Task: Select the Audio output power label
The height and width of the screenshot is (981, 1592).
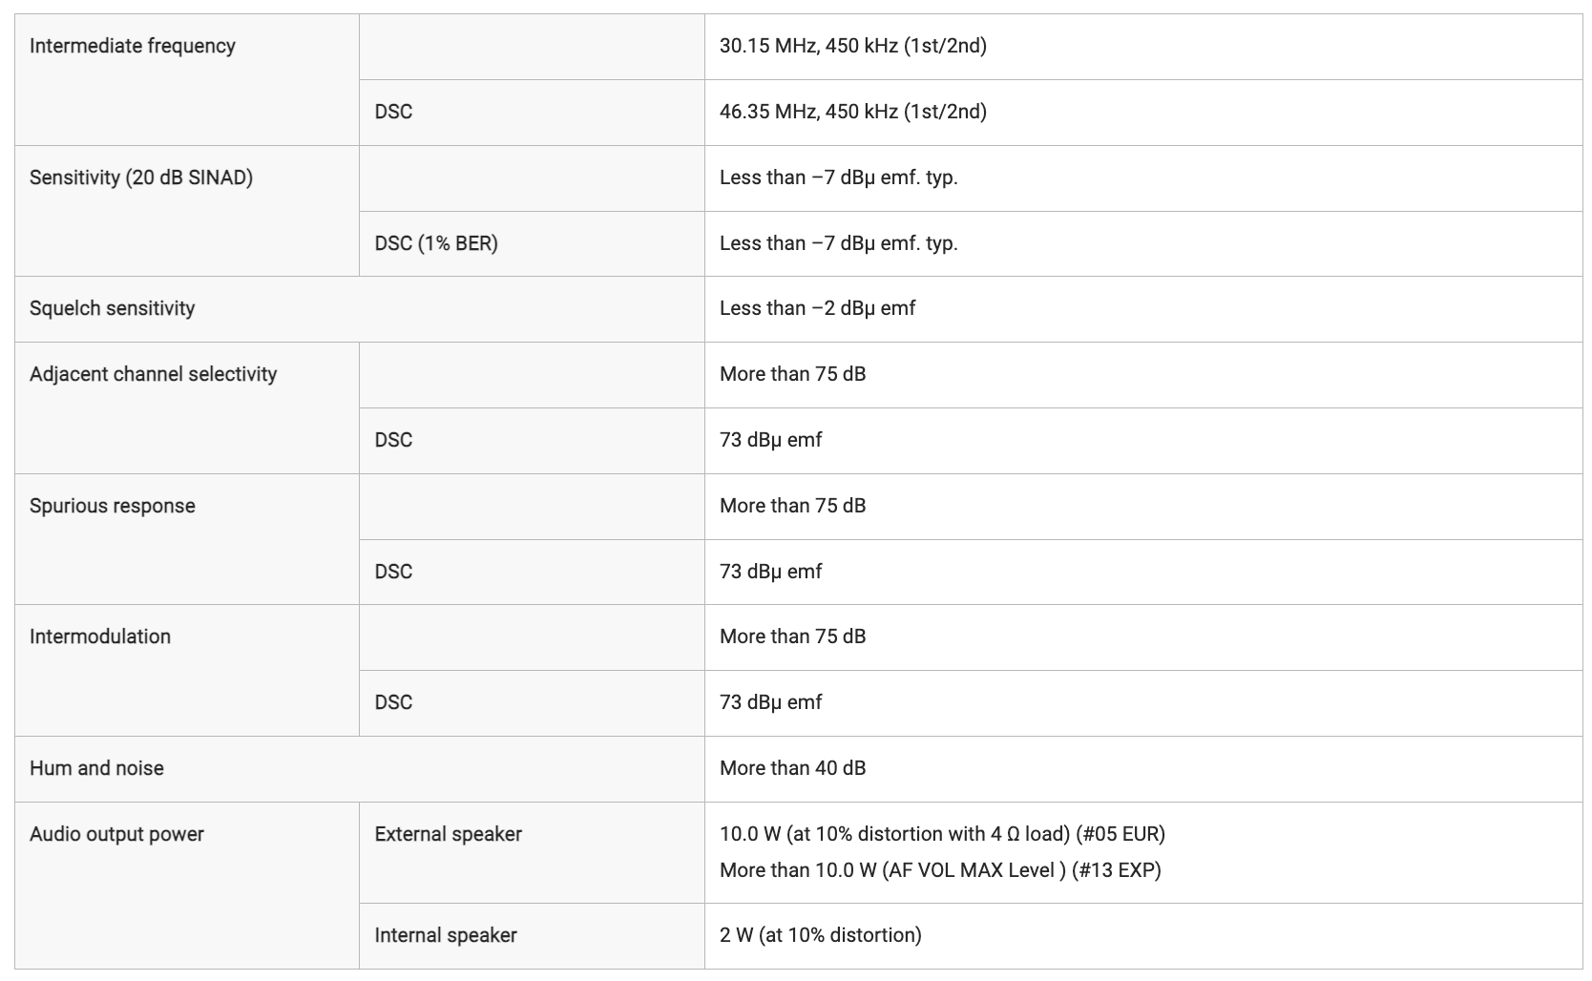Action: [116, 834]
